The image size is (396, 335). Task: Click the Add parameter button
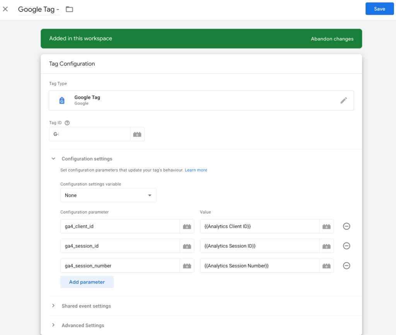tap(87, 282)
